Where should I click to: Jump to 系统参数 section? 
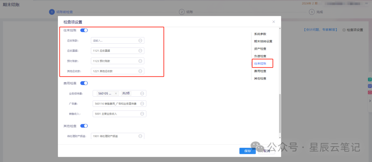coord(260,34)
